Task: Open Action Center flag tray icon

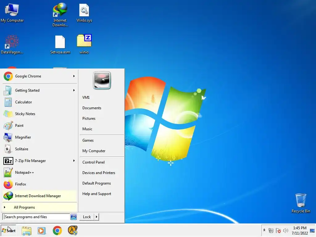Action: tap(278, 230)
